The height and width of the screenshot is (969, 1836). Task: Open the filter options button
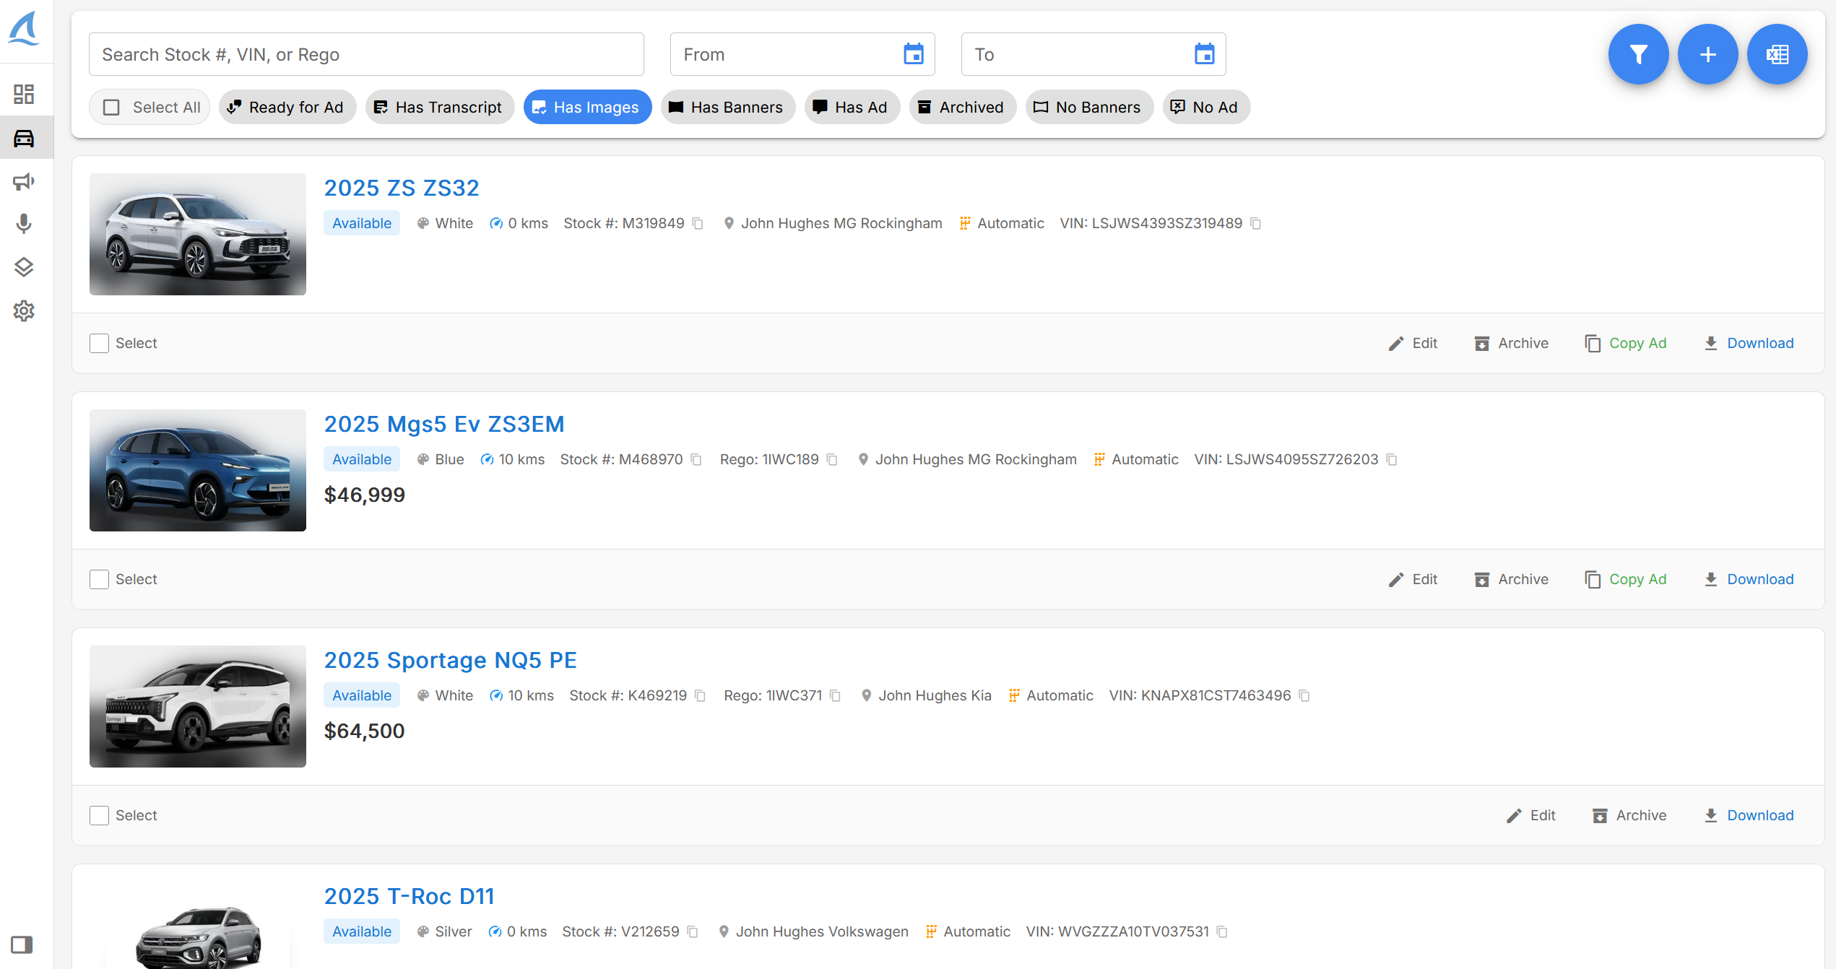point(1638,53)
